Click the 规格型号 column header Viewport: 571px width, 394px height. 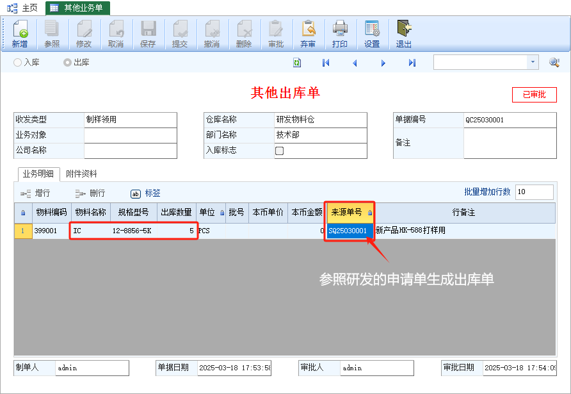tap(134, 213)
